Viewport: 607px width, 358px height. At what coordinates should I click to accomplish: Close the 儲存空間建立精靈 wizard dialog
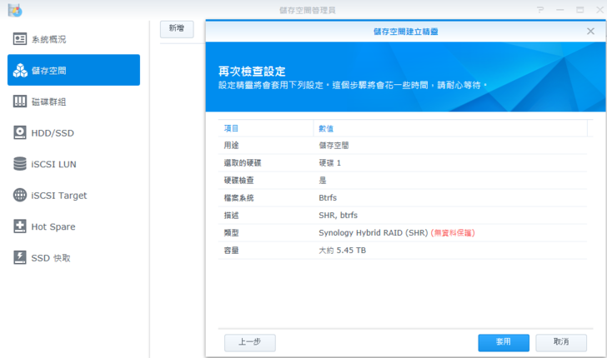(x=590, y=31)
